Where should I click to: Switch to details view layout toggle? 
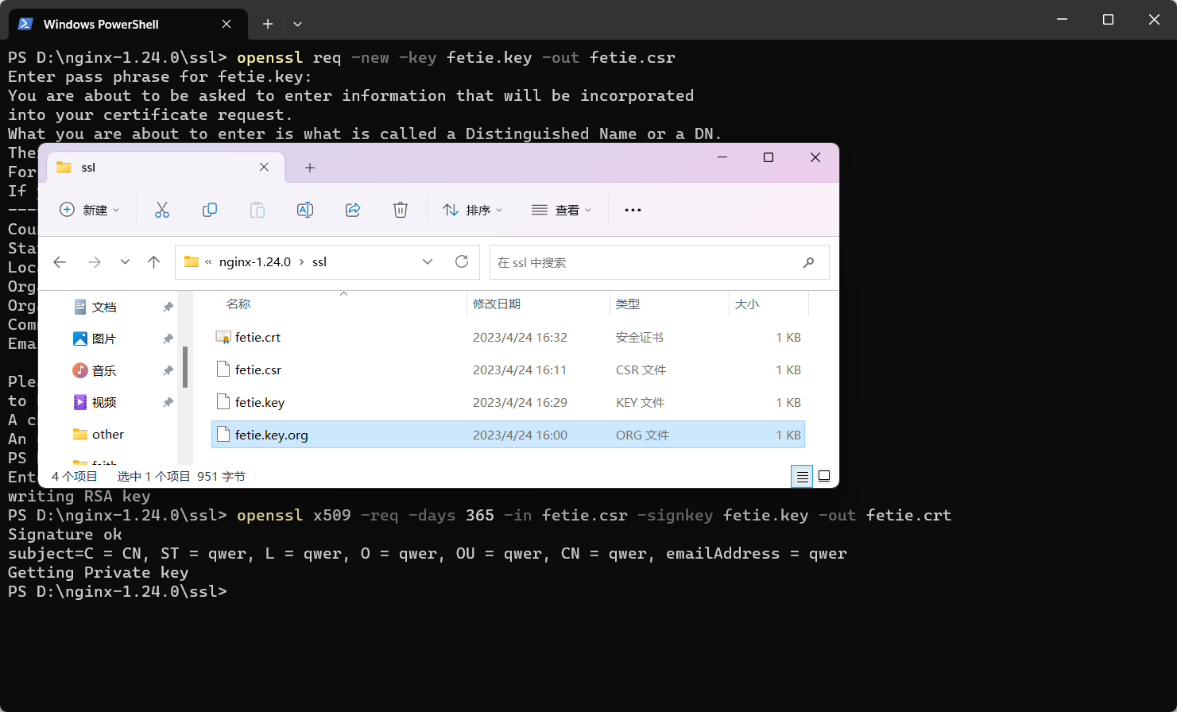click(x=802, y=476)
